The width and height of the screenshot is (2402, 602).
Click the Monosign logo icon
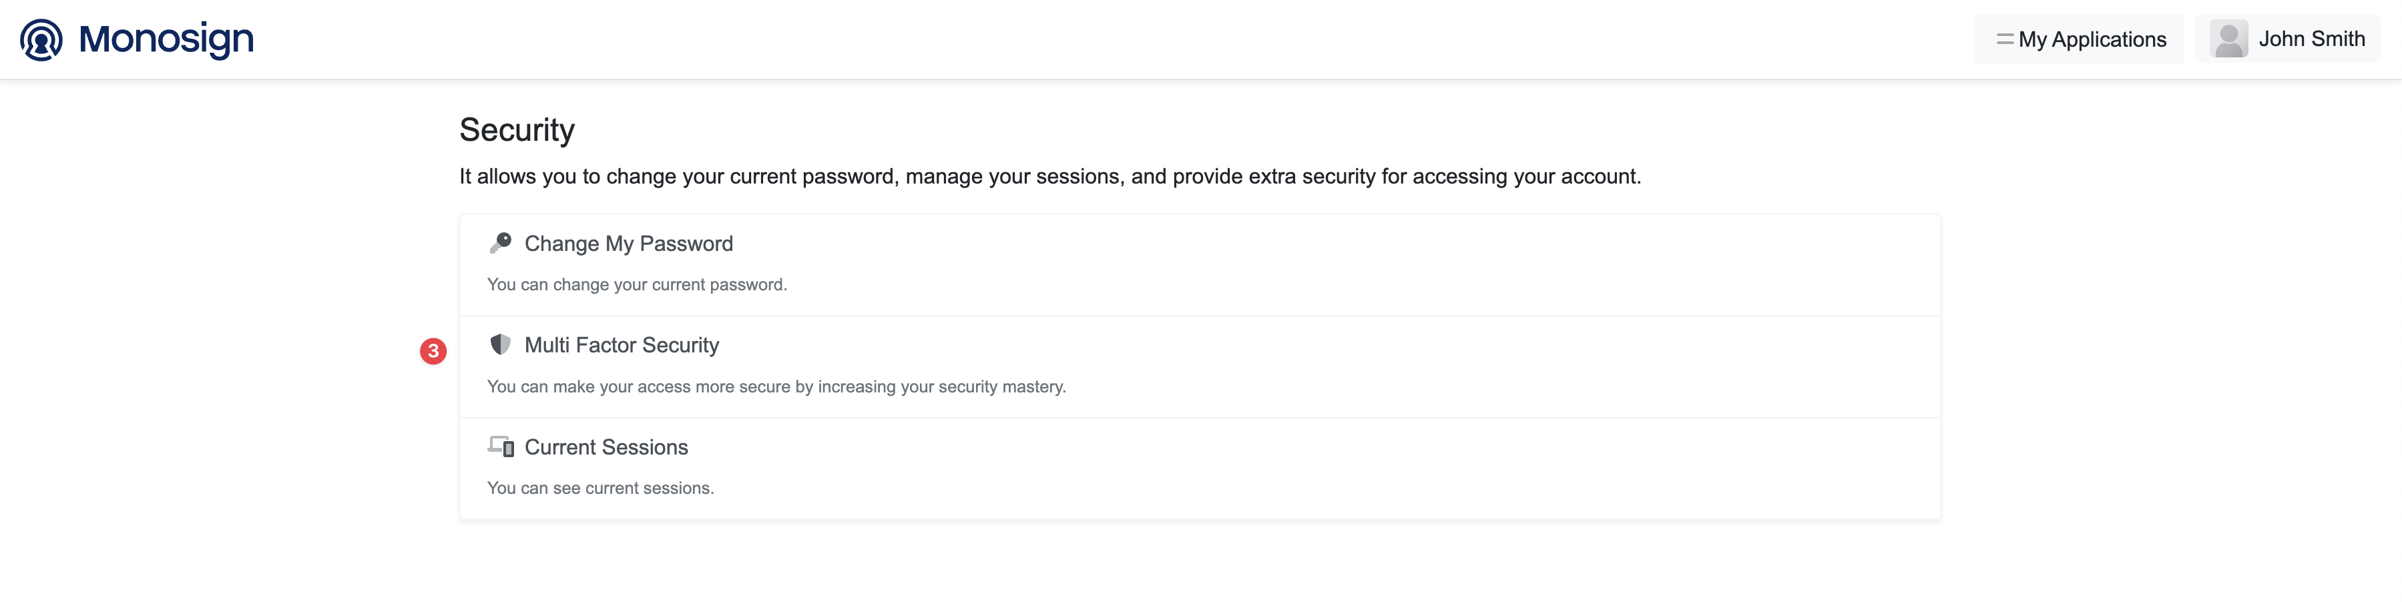coord(41,39)
